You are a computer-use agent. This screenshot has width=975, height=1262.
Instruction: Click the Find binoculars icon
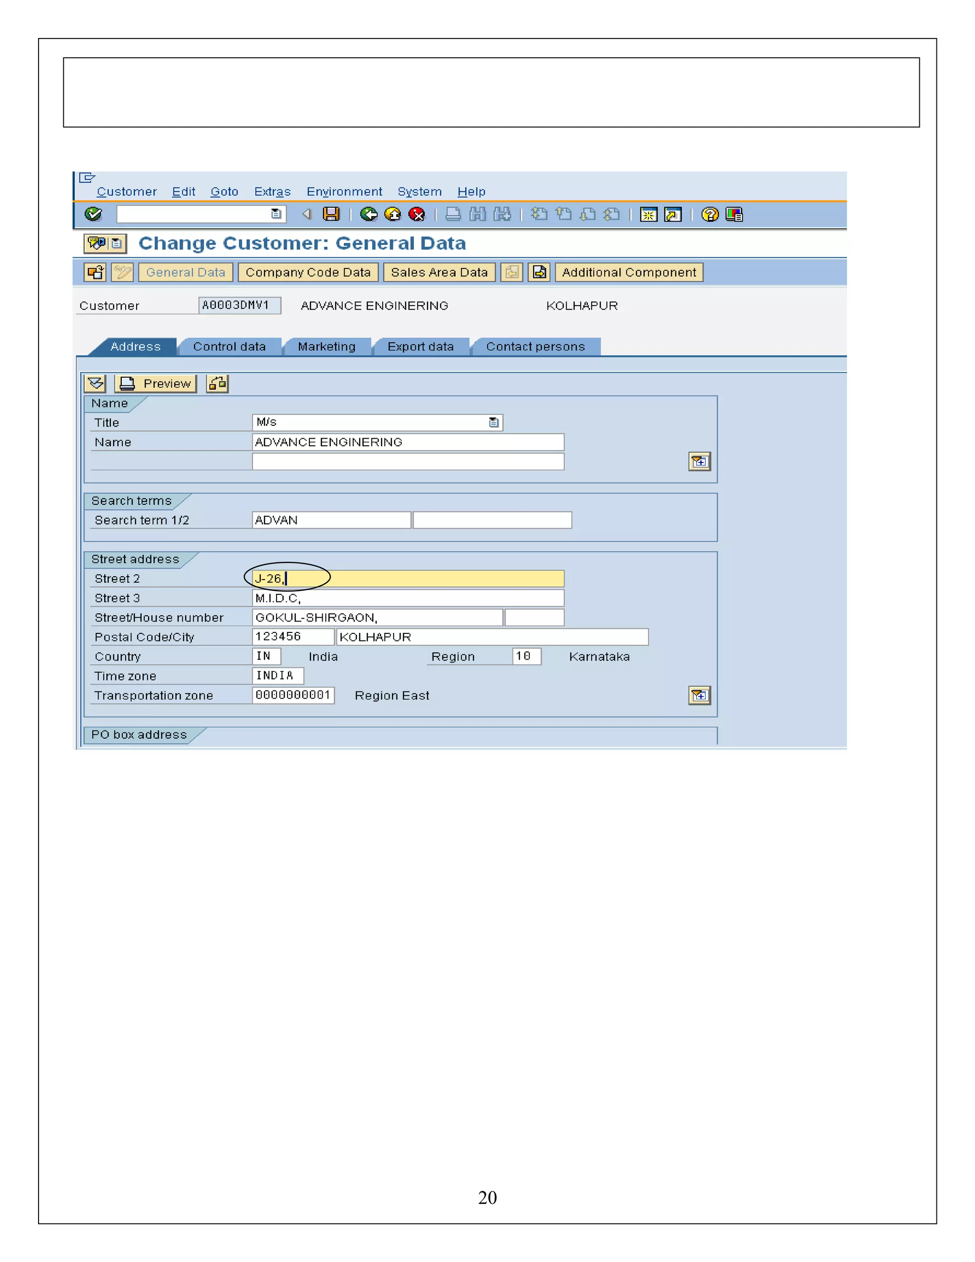point(478,214)
